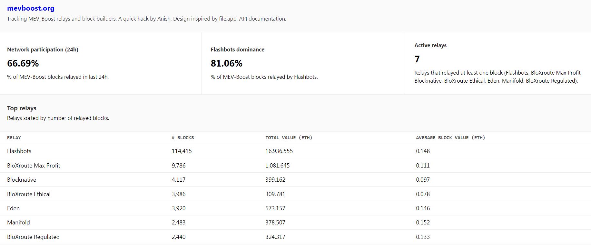Select the BloXroute Regulated row name
The width and height of the screenshot is (591, 245).
point(33,237)
